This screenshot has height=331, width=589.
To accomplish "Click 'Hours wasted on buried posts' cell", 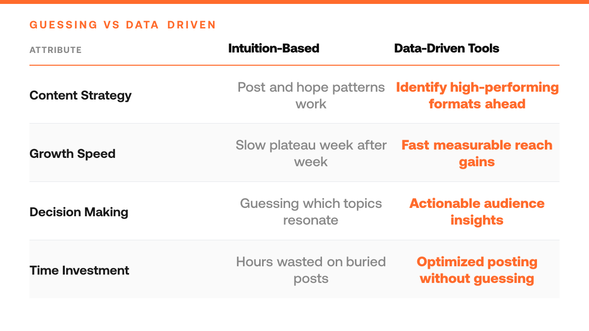I will point(311,270).
